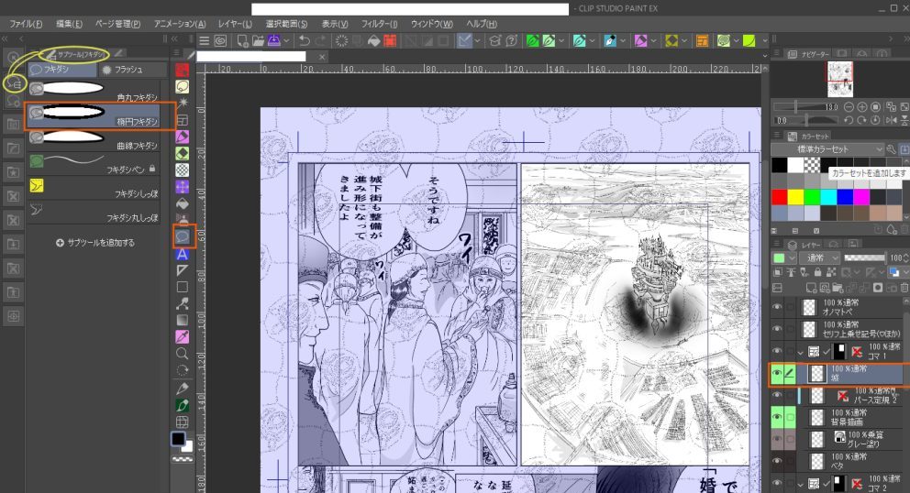Select the Auto select wand tool

pyautogui.click(x=183, y=103)
